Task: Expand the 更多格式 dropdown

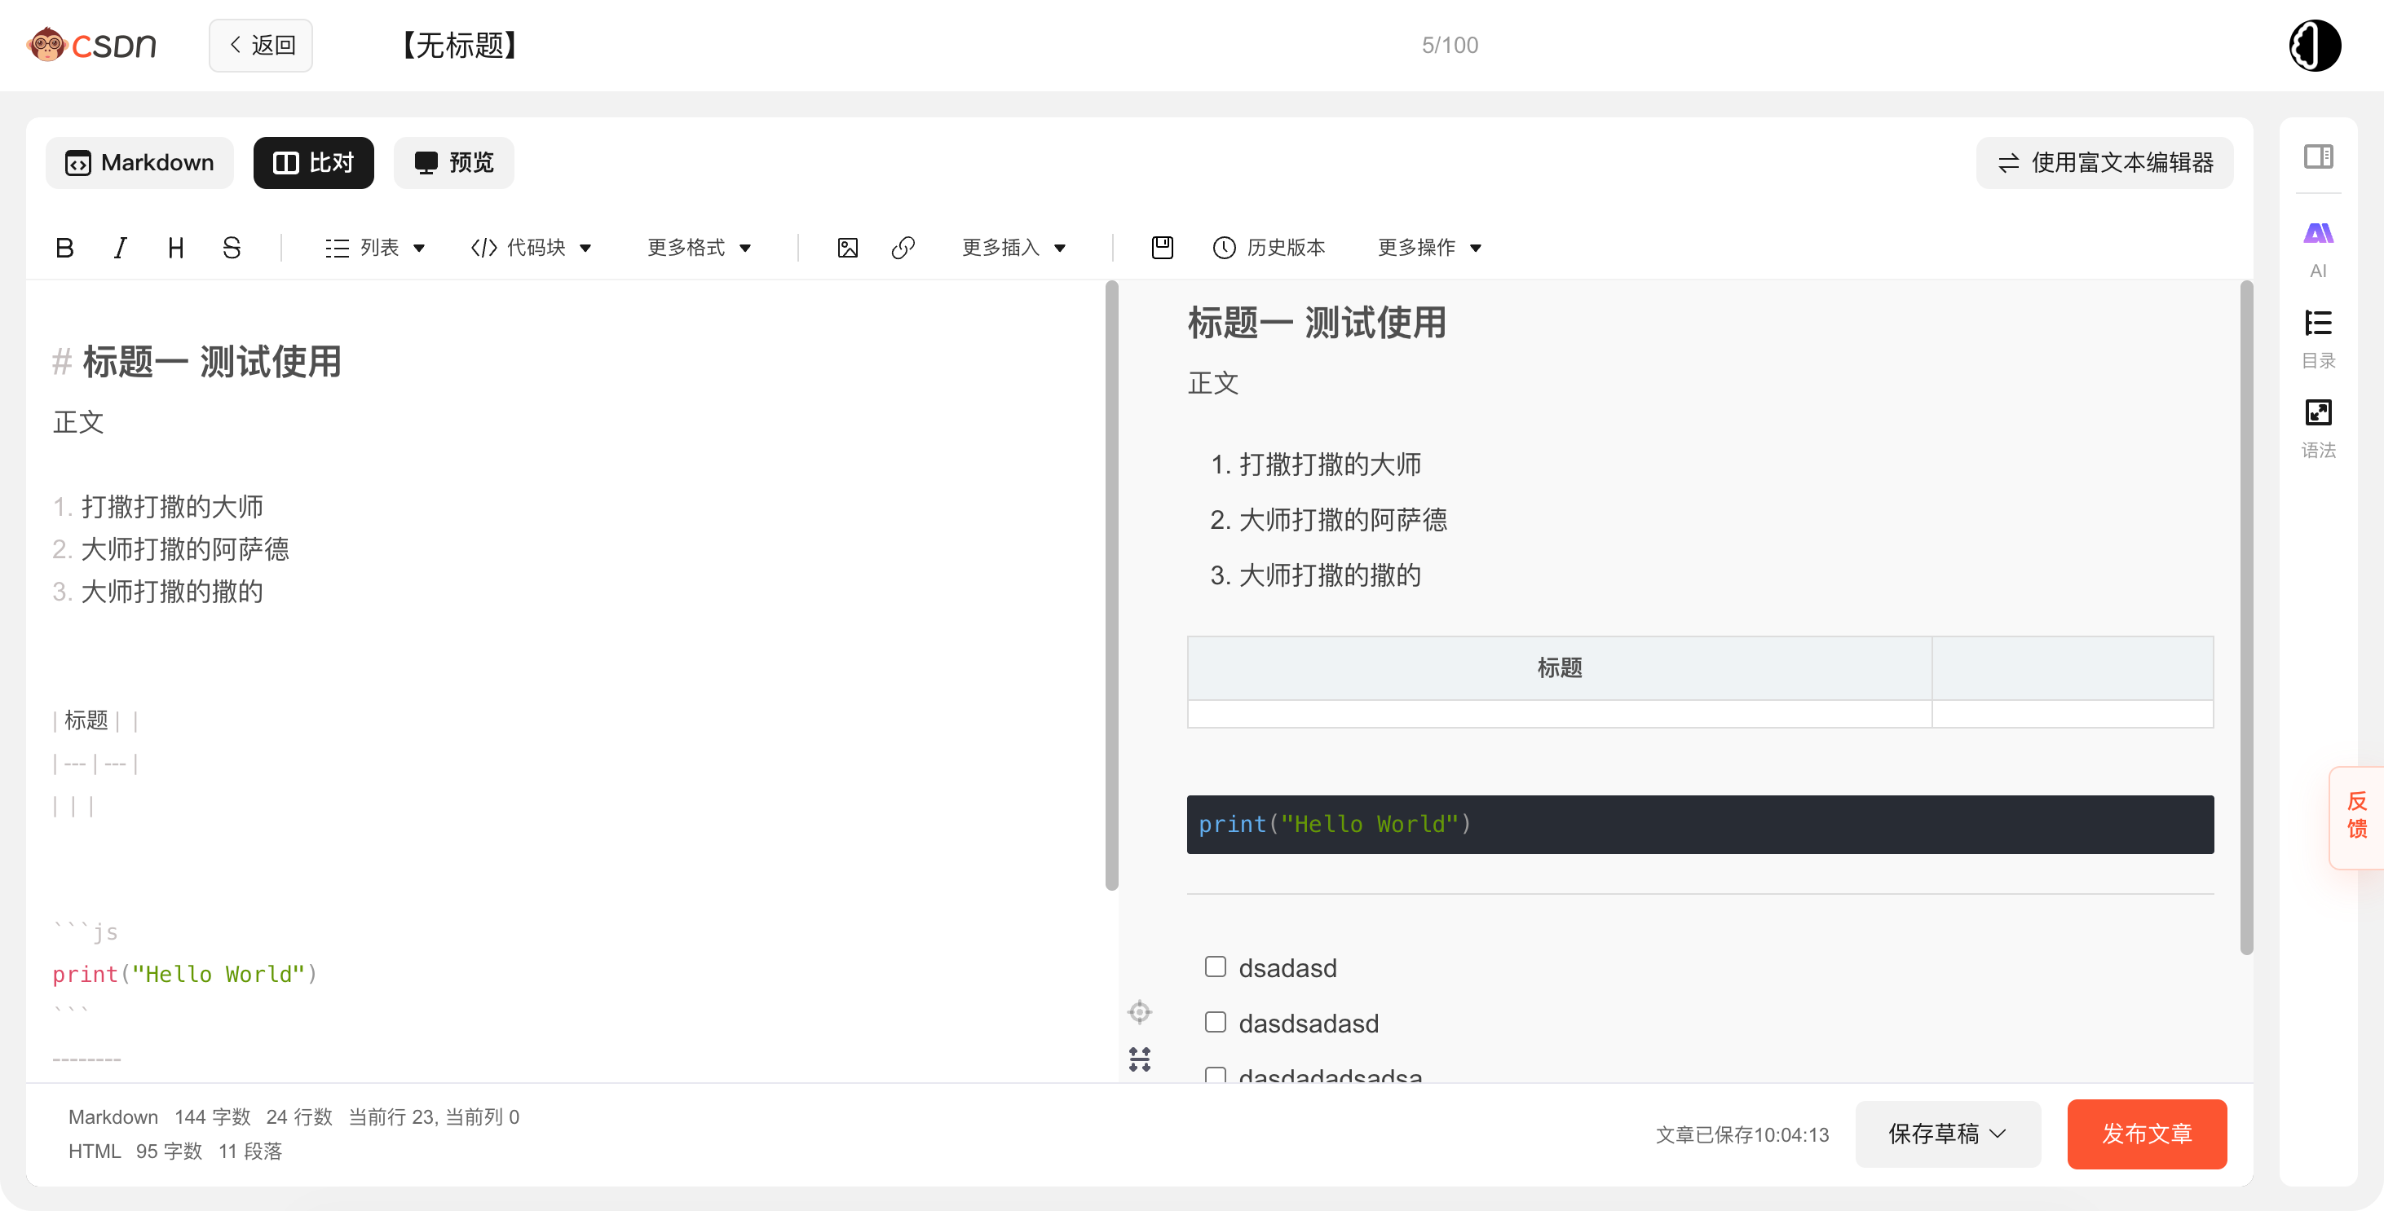Action: pyautogui.click(x=700, y=247)
